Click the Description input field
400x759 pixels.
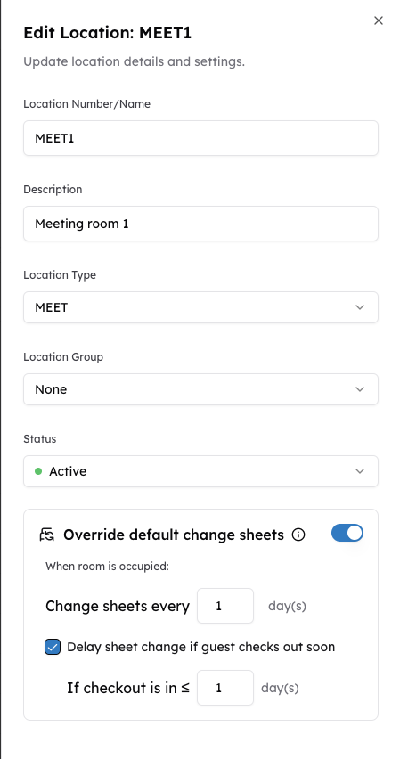[200, 224]
